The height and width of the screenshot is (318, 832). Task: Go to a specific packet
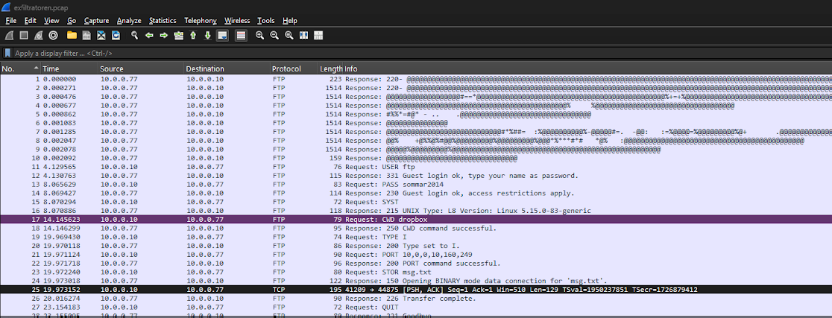178,36
